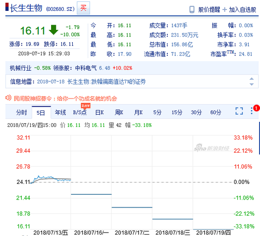
Task: Show the 60分 interval chart
Action: tap(216, 112)
